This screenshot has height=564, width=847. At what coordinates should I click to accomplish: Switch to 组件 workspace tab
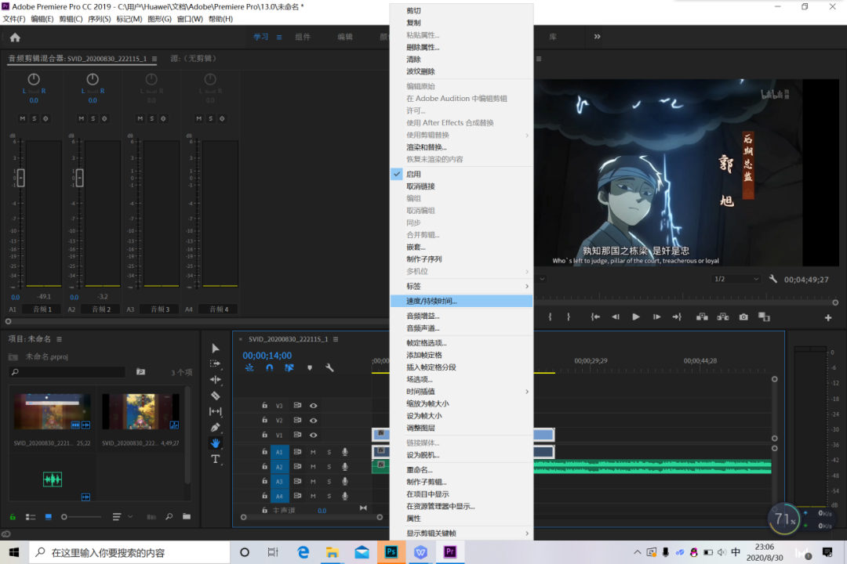(303, 37)
